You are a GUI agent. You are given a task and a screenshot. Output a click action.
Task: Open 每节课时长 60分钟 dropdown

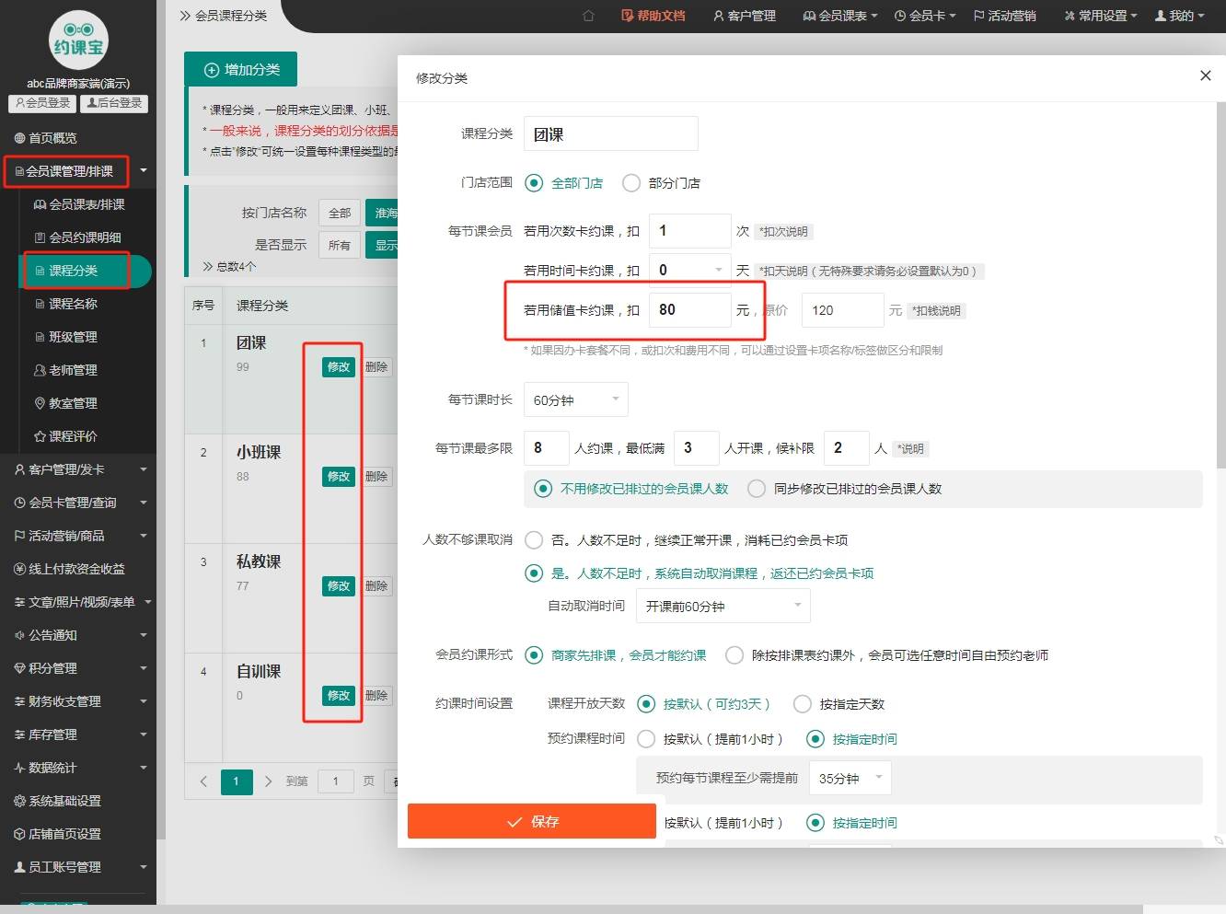576,399
